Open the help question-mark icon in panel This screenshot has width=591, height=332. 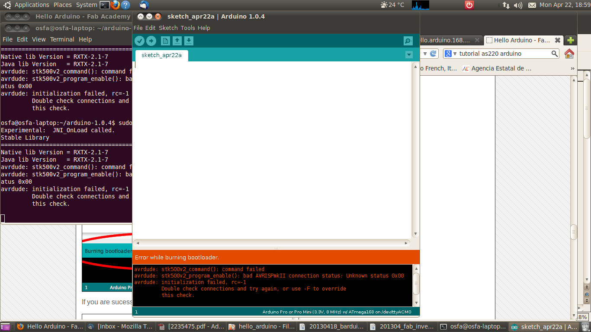[125, 5]
